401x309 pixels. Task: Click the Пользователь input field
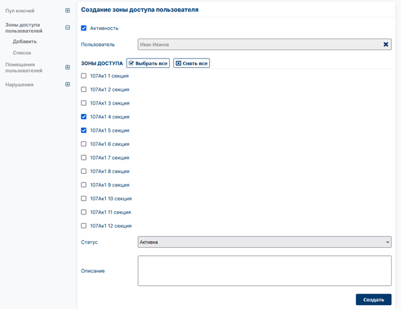(264, 45)
